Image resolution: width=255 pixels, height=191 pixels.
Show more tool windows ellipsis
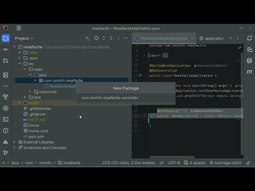(x=6, y=86)
